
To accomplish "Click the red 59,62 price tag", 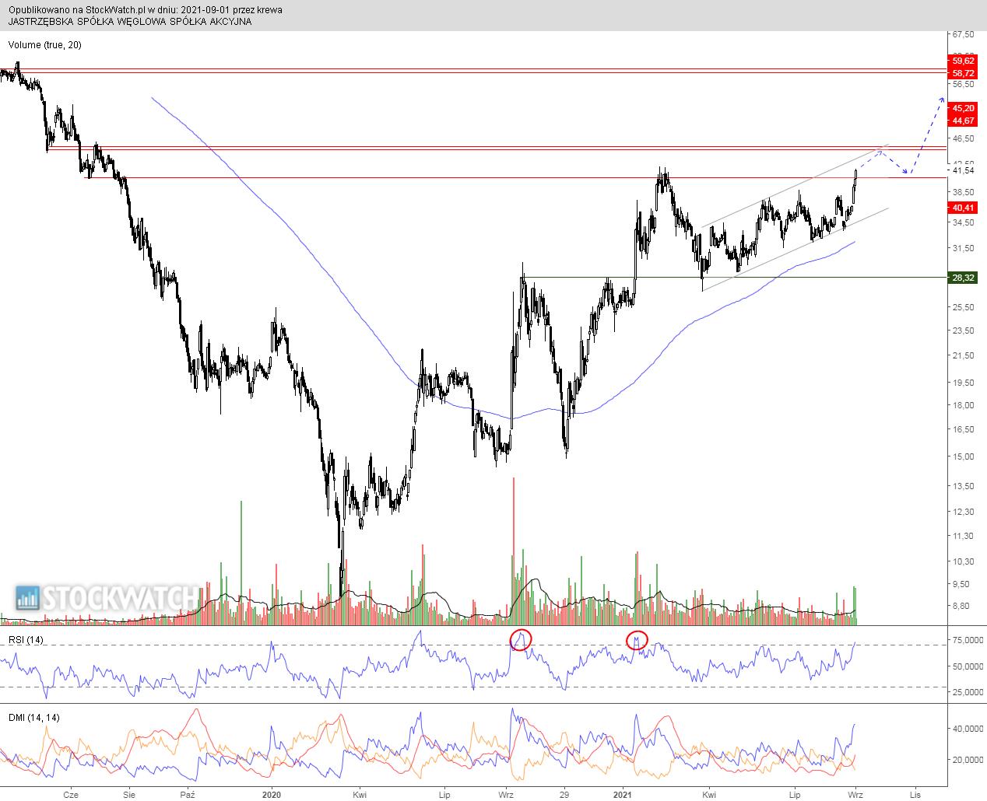I will pos(963,60).
